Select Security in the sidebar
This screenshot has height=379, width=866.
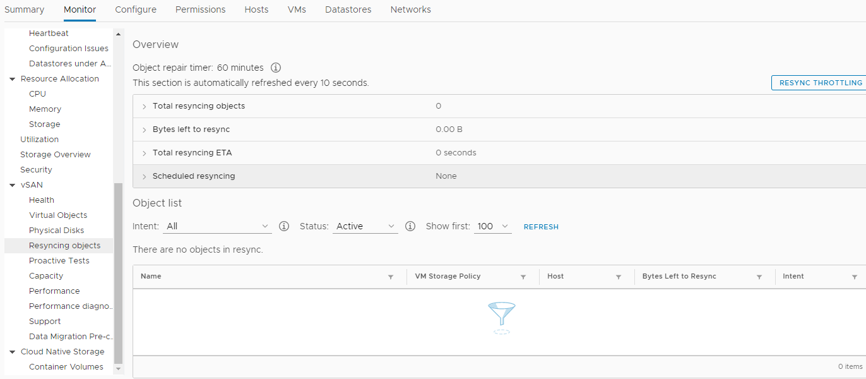[x=36, y=170]
